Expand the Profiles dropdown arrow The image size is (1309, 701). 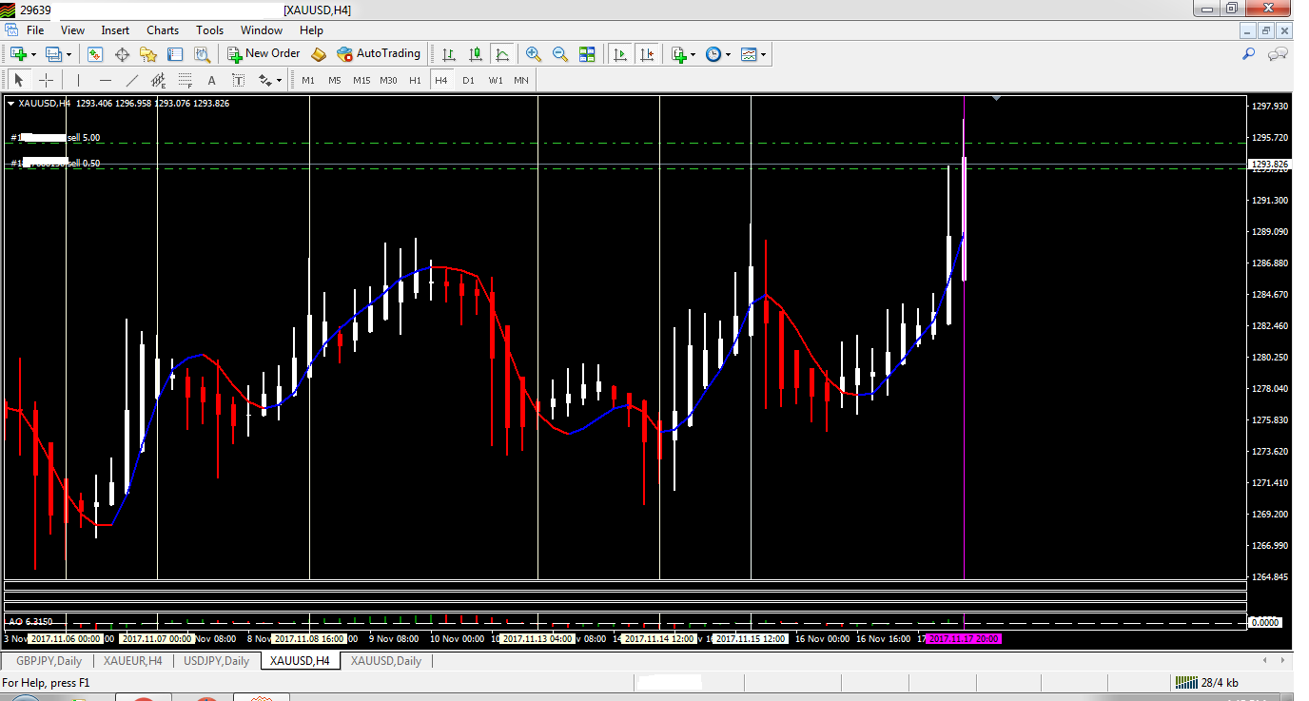click(68, 54)
